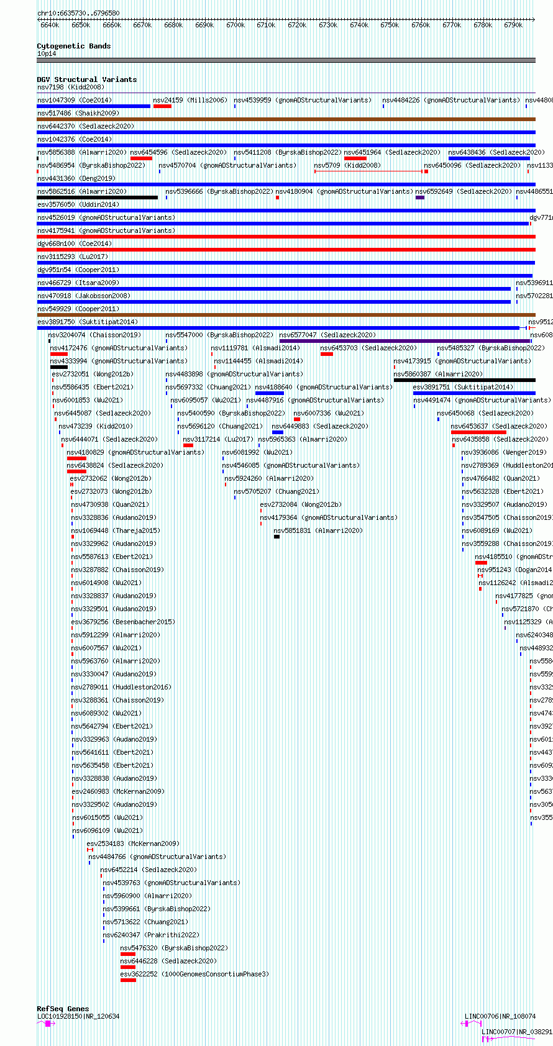This screenshot has width=553, height=1046.
Task: Click nsv6438436 (Sedlazeck2020) variant label
Action: [x=496, y=152]
